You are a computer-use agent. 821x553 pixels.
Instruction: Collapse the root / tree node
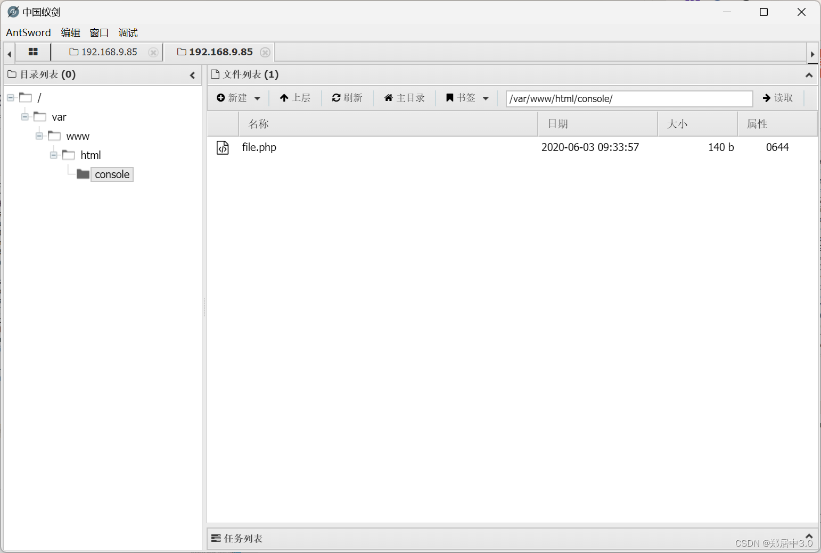click(x=10, y=98)
